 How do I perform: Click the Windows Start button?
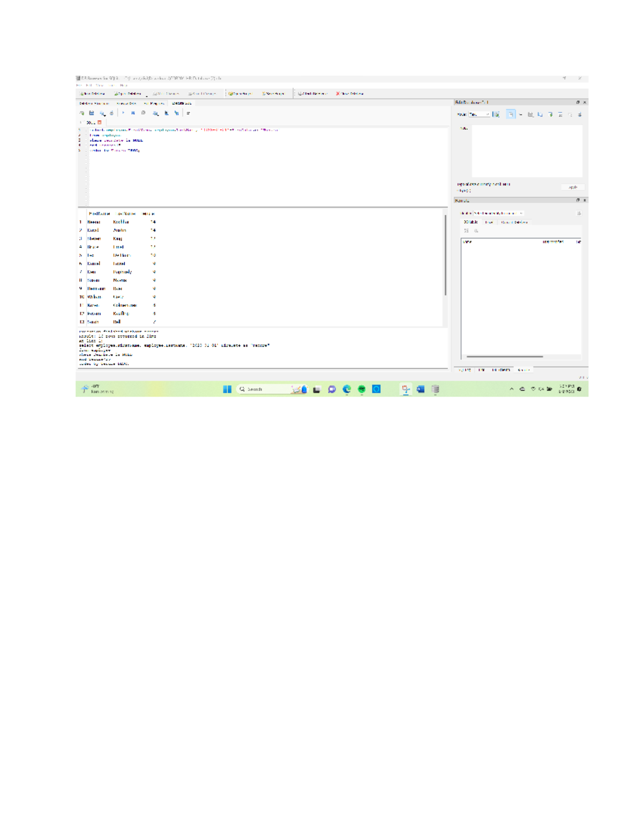click(227, 389)
